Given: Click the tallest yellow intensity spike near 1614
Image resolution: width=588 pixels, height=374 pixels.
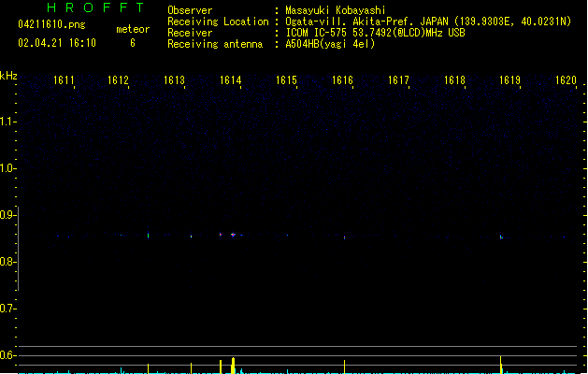Looking at the screenshot, I should (234, 366).
